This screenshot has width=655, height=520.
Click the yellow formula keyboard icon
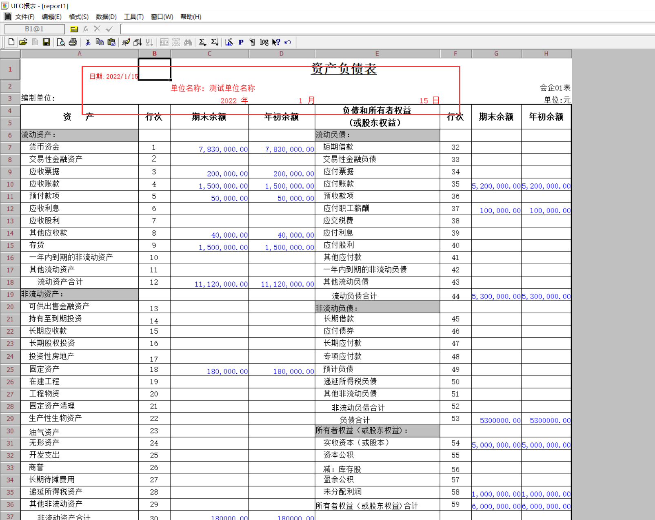click(x=74, y=29)
